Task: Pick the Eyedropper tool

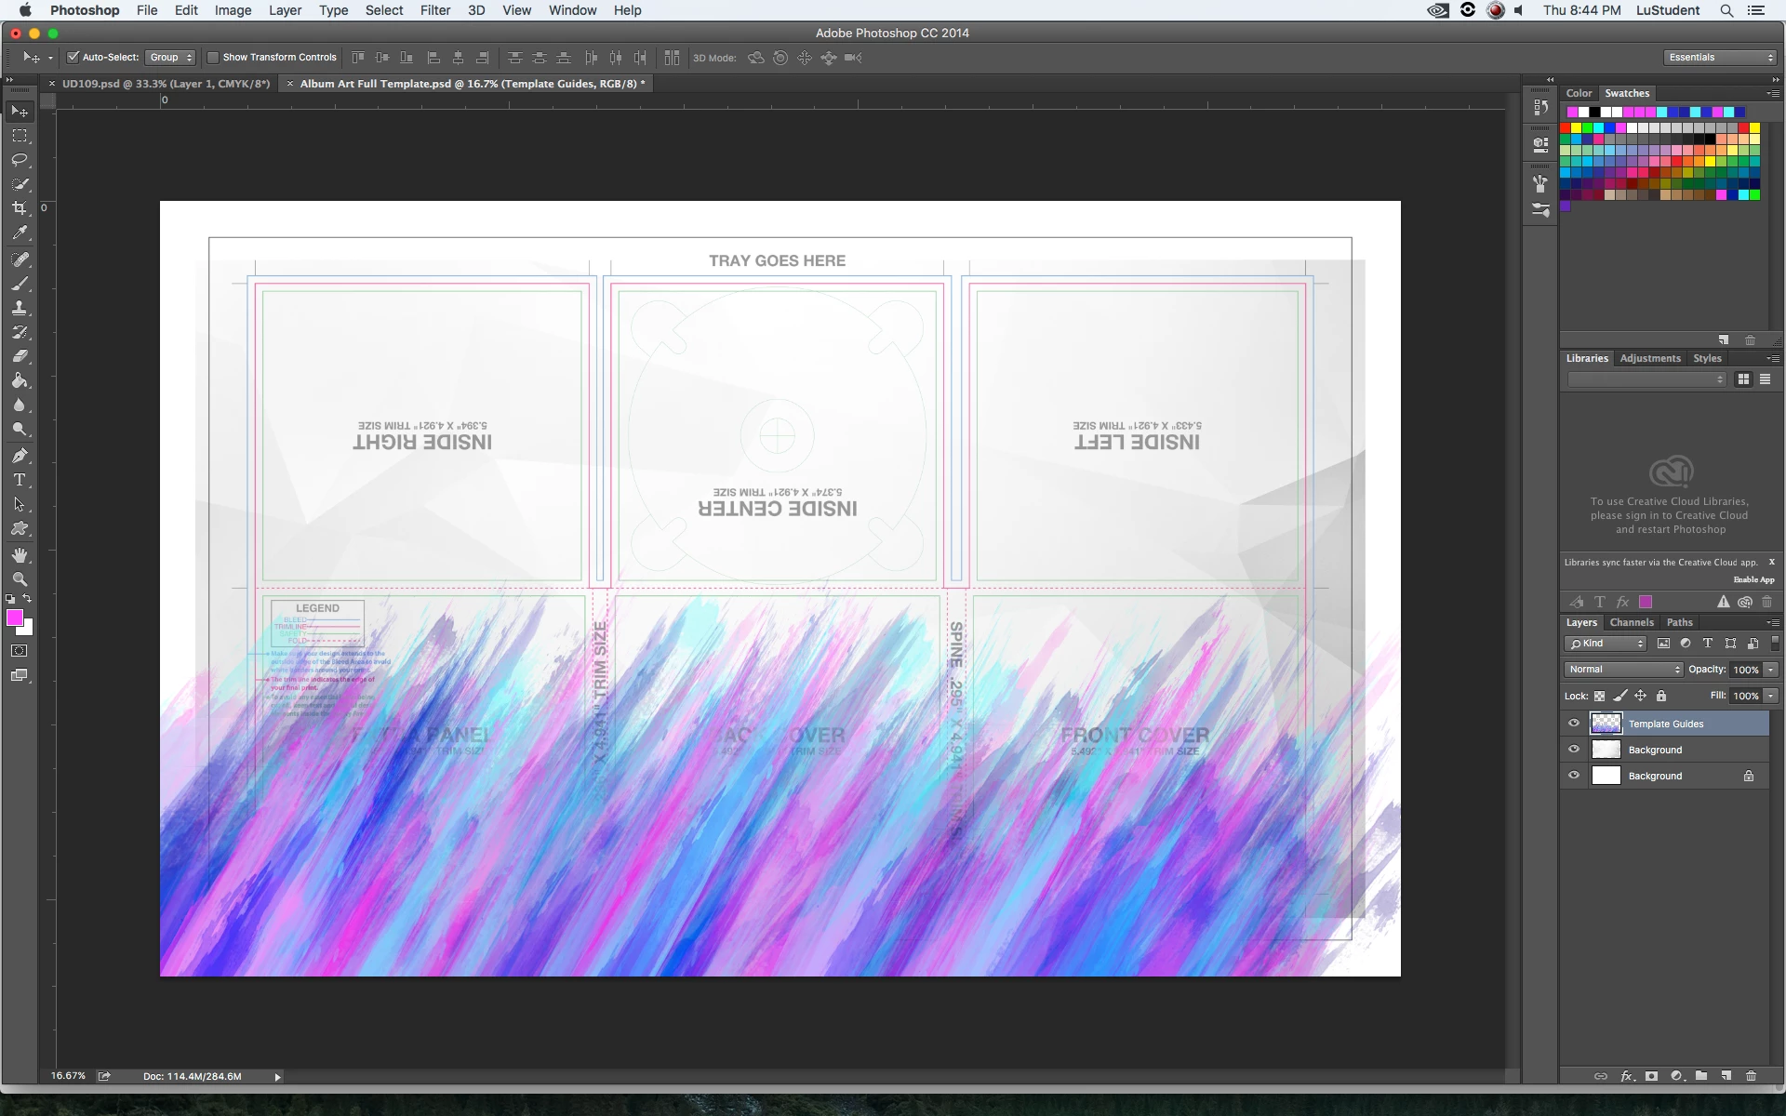Action: tap(20, 232)
